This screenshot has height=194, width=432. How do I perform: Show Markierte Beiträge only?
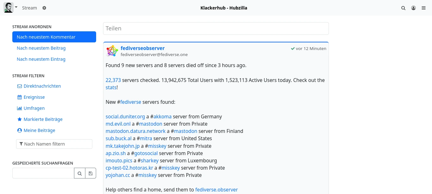[x=43, y=119]
